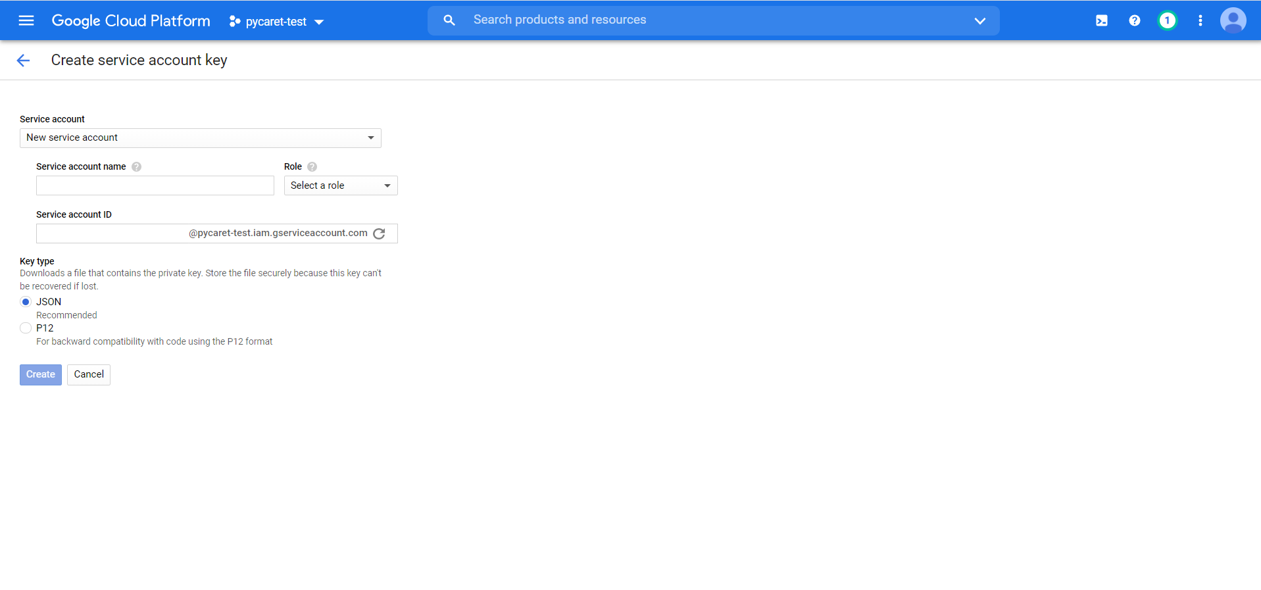Open the user account avatar
Viewport: 1261px width, 590px height.
(x=1233, y=20)
